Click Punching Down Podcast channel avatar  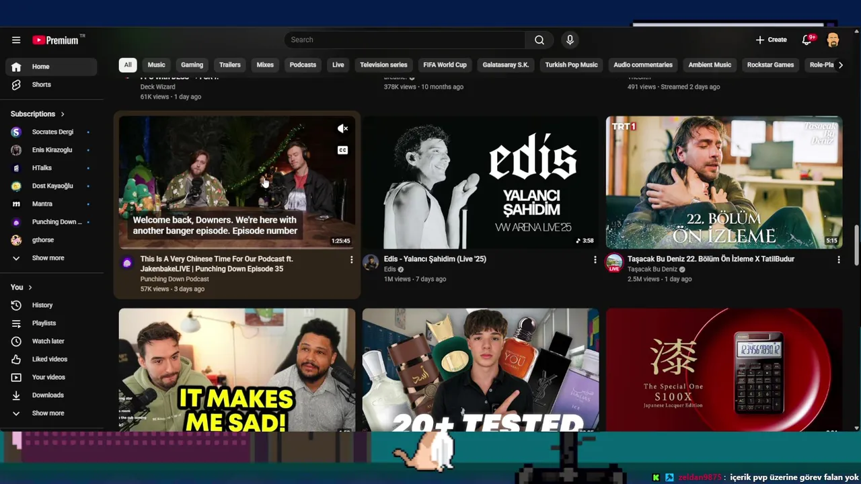127,262
